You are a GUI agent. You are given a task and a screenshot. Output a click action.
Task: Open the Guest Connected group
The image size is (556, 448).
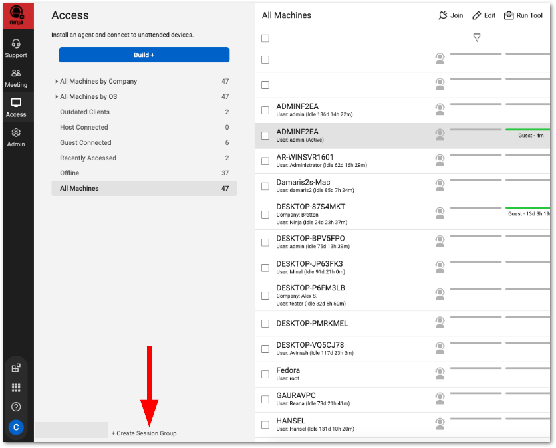coord(85,143)
